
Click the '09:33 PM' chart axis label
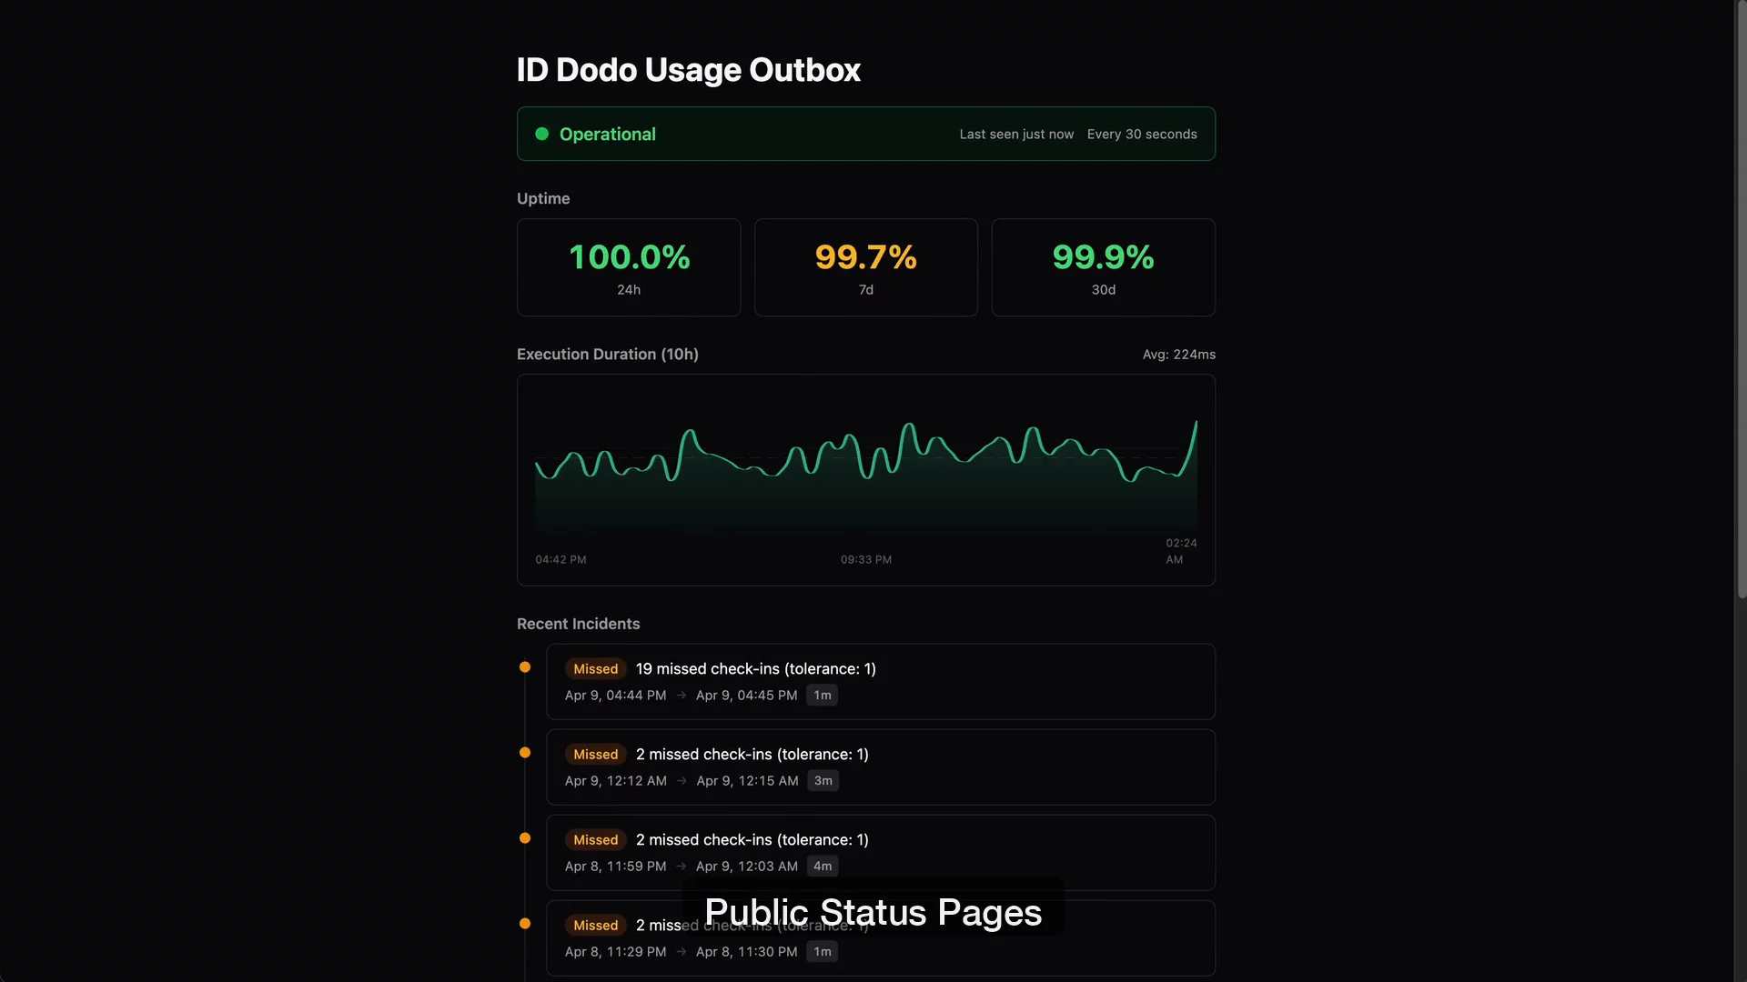(866, 560)
